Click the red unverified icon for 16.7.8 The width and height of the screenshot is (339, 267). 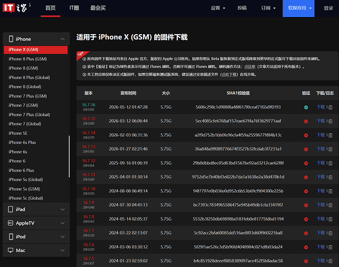click(x=306, y=219)
